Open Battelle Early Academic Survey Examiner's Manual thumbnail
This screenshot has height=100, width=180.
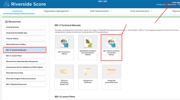pos(88,42)
